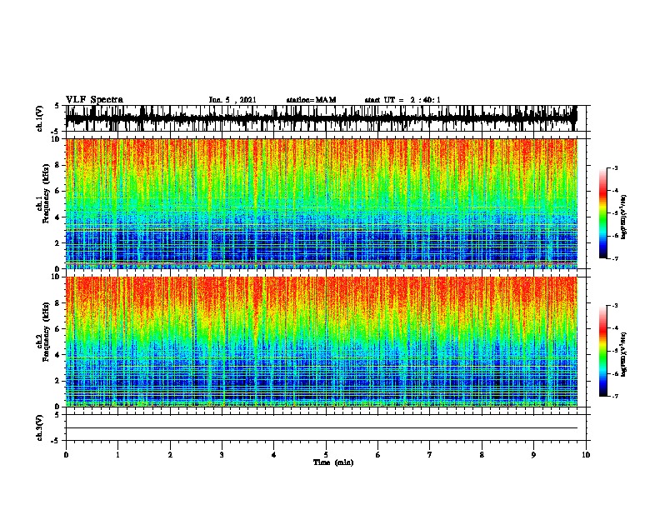Click the "8" minute tick label

pyautogui.click(x=482, y=455)
